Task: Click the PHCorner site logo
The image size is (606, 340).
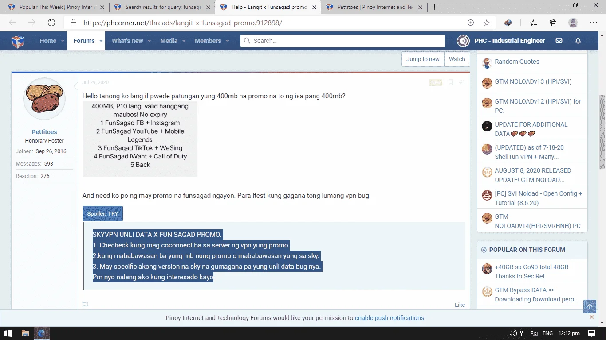Action: point(18,41)
